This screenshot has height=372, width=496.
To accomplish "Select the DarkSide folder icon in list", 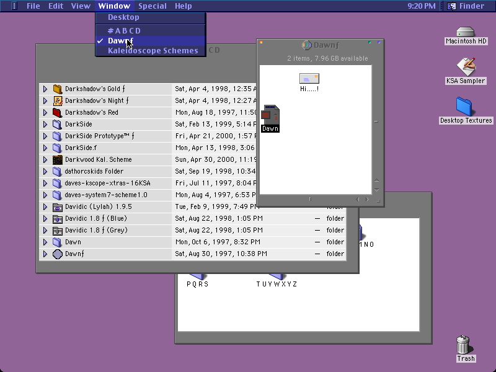I will 57,125.
